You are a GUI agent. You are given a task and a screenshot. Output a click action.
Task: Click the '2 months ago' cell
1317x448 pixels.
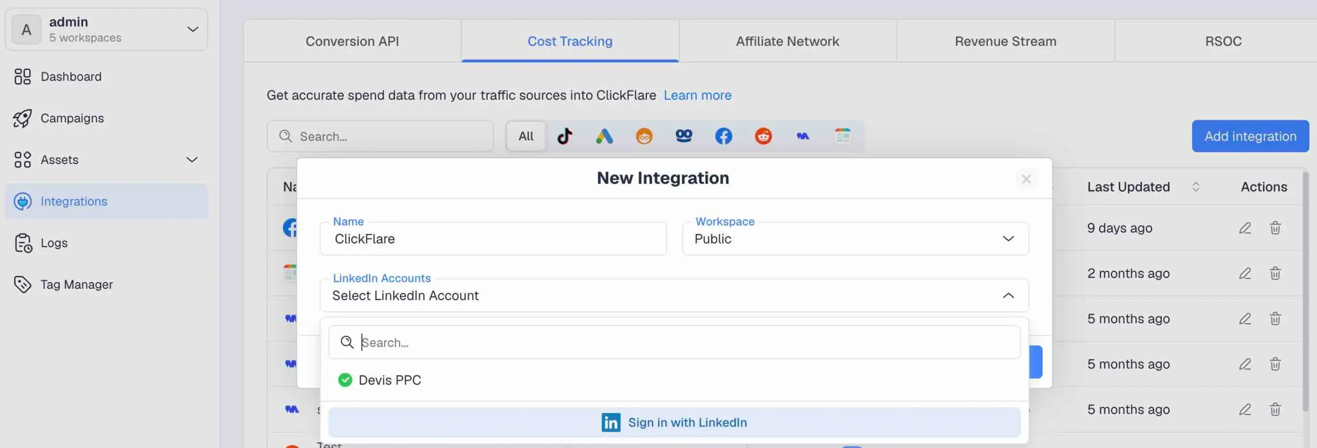point(1128,273)
